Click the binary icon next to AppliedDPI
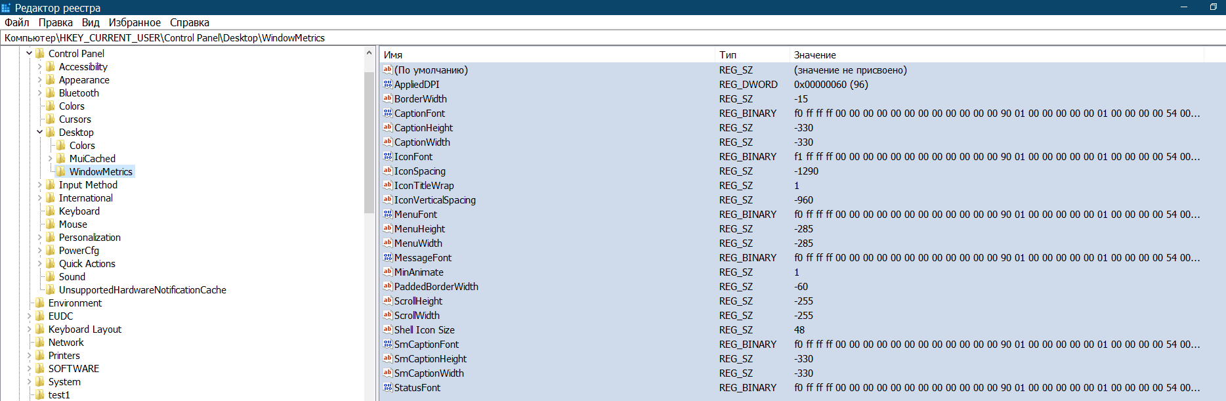 (x=388, y=85)
